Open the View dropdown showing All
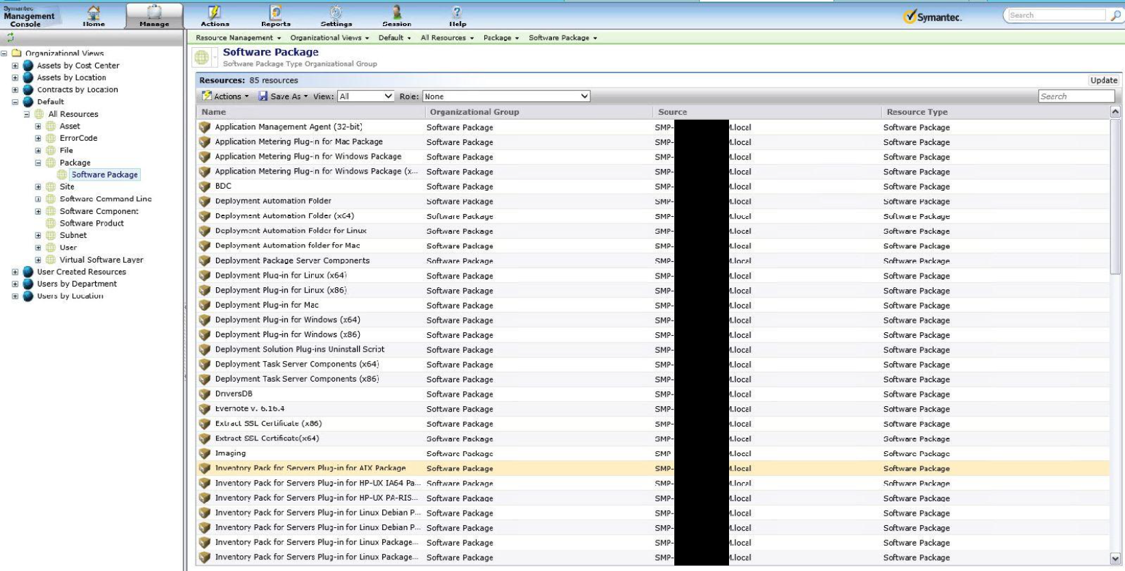The width and height of the screenshot is (1125, 571). pyautogui.click(x=366, y=97)
